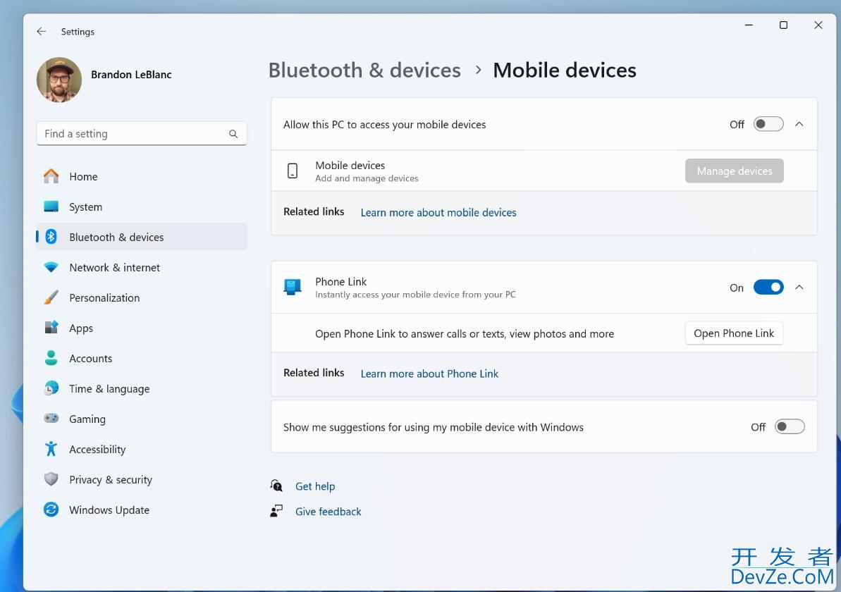Image resolution: width=841 pixels, height=592 pixels.
Task: Go to Gaming settings
Action: click(x=142, y=419)
